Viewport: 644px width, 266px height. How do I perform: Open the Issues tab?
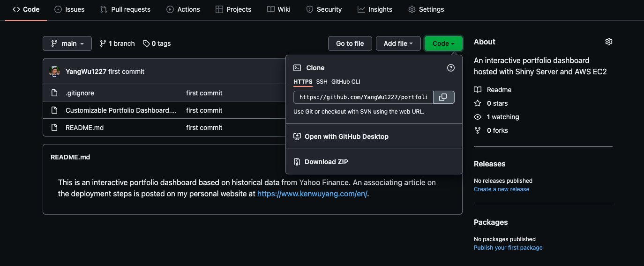point(69,9)
